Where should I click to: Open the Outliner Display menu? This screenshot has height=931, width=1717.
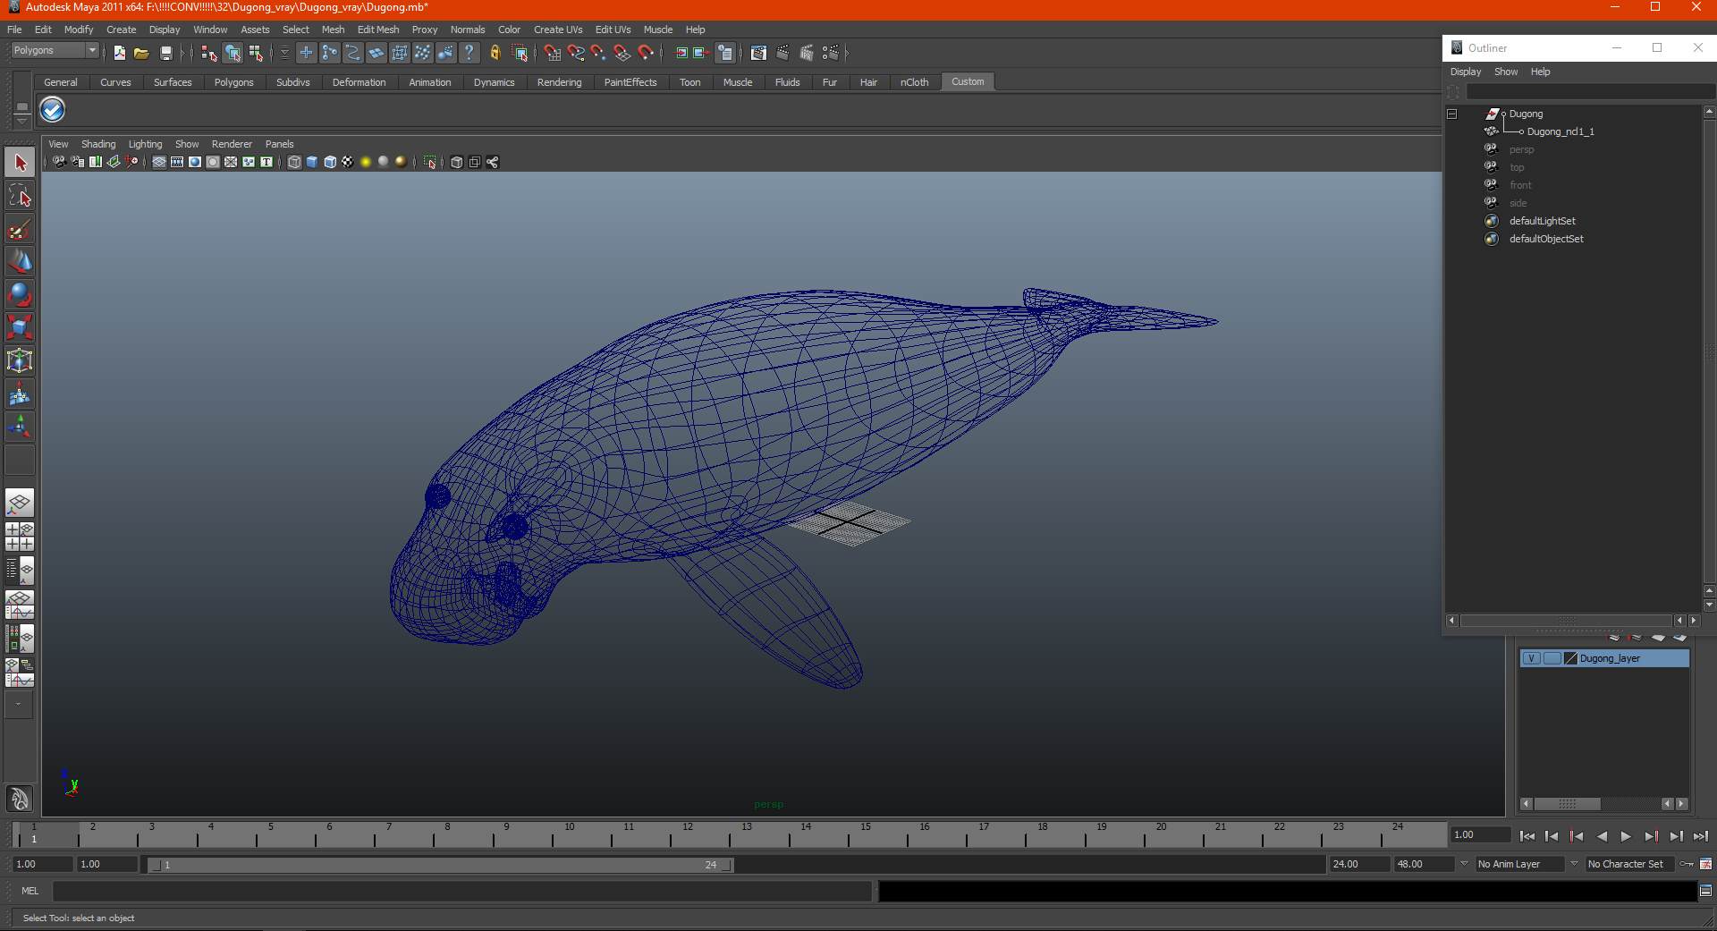point(1465,72)
